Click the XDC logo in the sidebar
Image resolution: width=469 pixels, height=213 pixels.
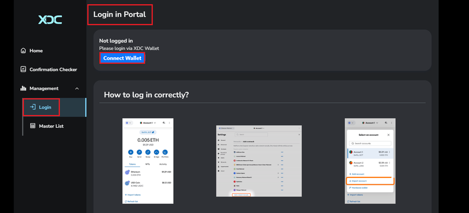pyautogui.click(x=50, y=20)
